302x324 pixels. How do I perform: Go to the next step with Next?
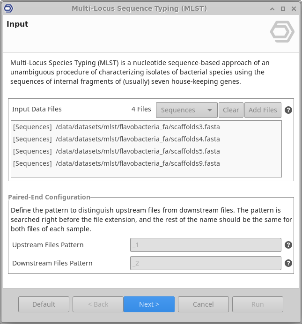coord(149,304)
